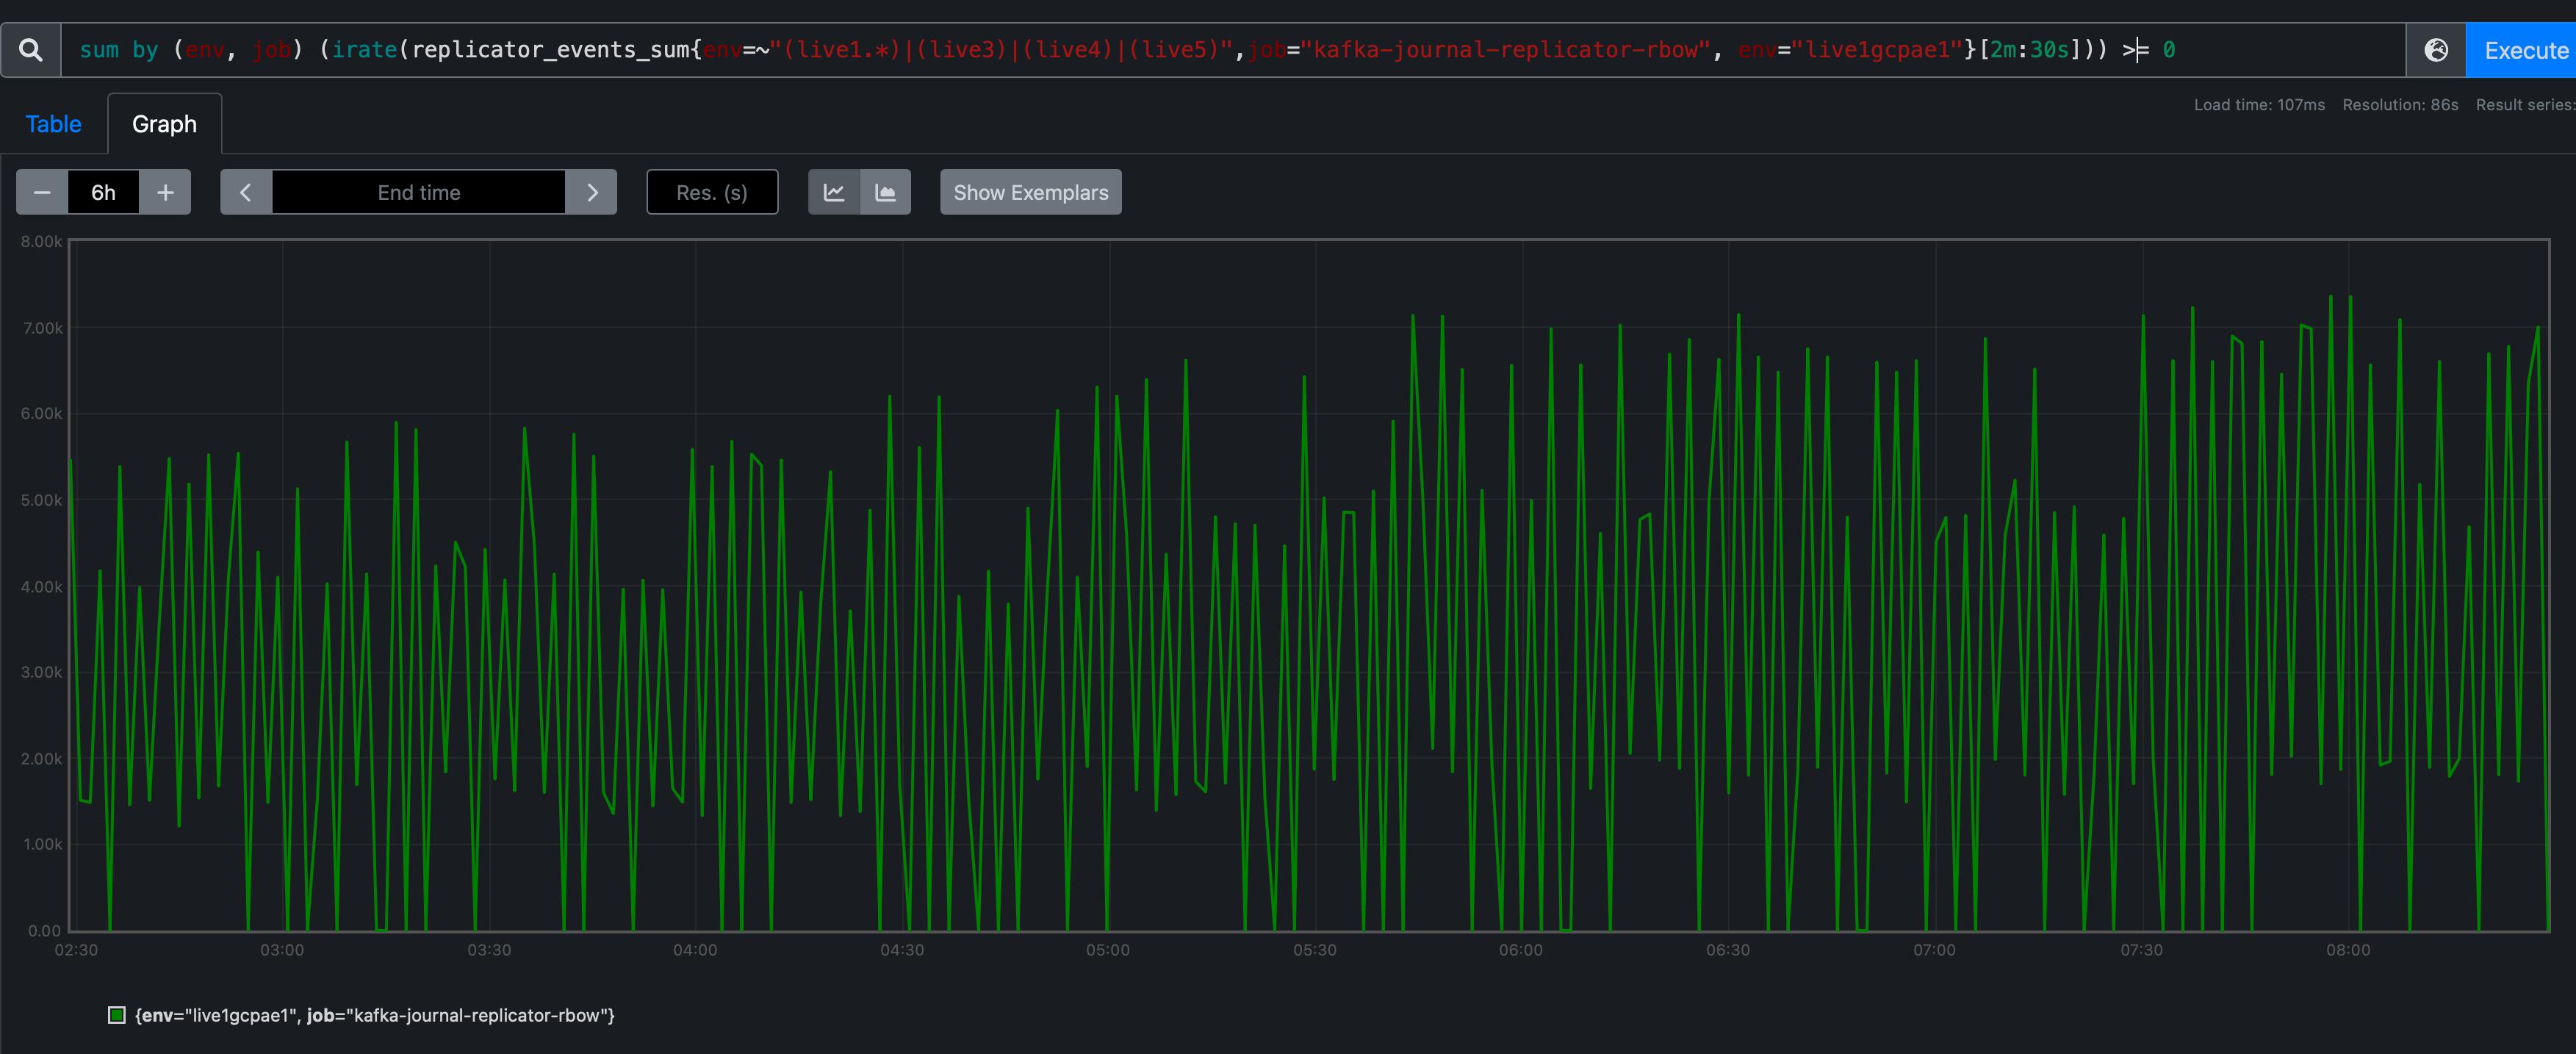Click the green legend color swatch

coord(117,1015)
